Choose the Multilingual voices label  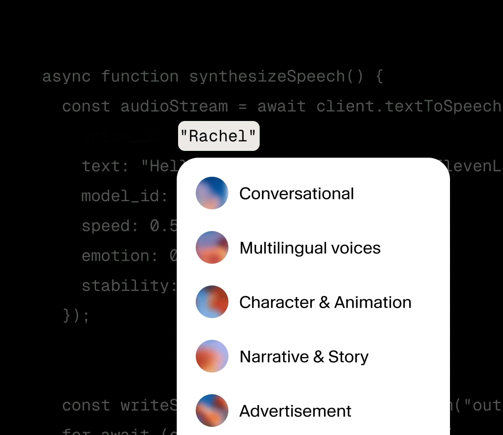(310, 248)
